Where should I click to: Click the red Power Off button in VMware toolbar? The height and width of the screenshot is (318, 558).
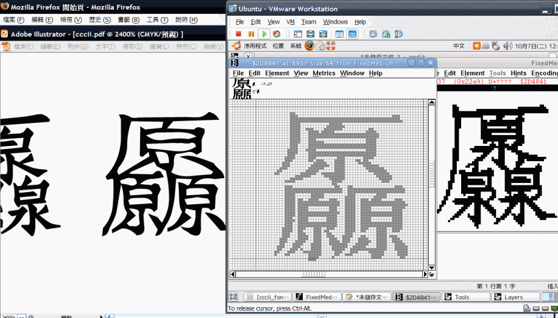click(238, 34)
